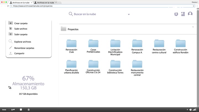Open the settings gear icon
Viewport: 199px width, 112px height.
pyautogui.click(x=176, y=14)
